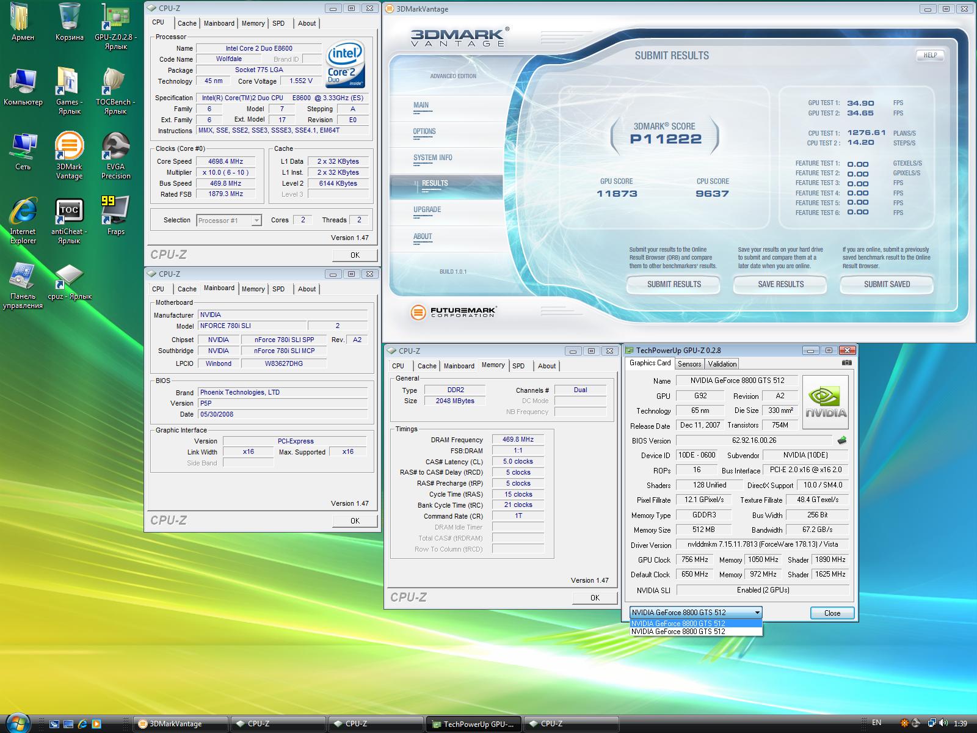Open the Компьютер desktop icon
The width and height of the screenshot is (977, 733).
pyautogui.click(x=23, y=87)
